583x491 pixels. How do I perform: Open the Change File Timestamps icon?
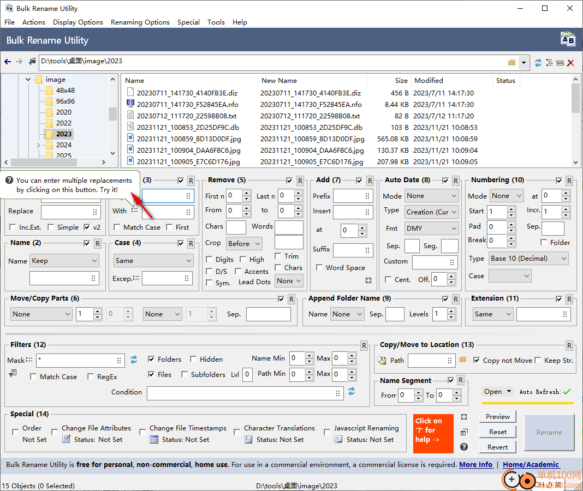154,439
